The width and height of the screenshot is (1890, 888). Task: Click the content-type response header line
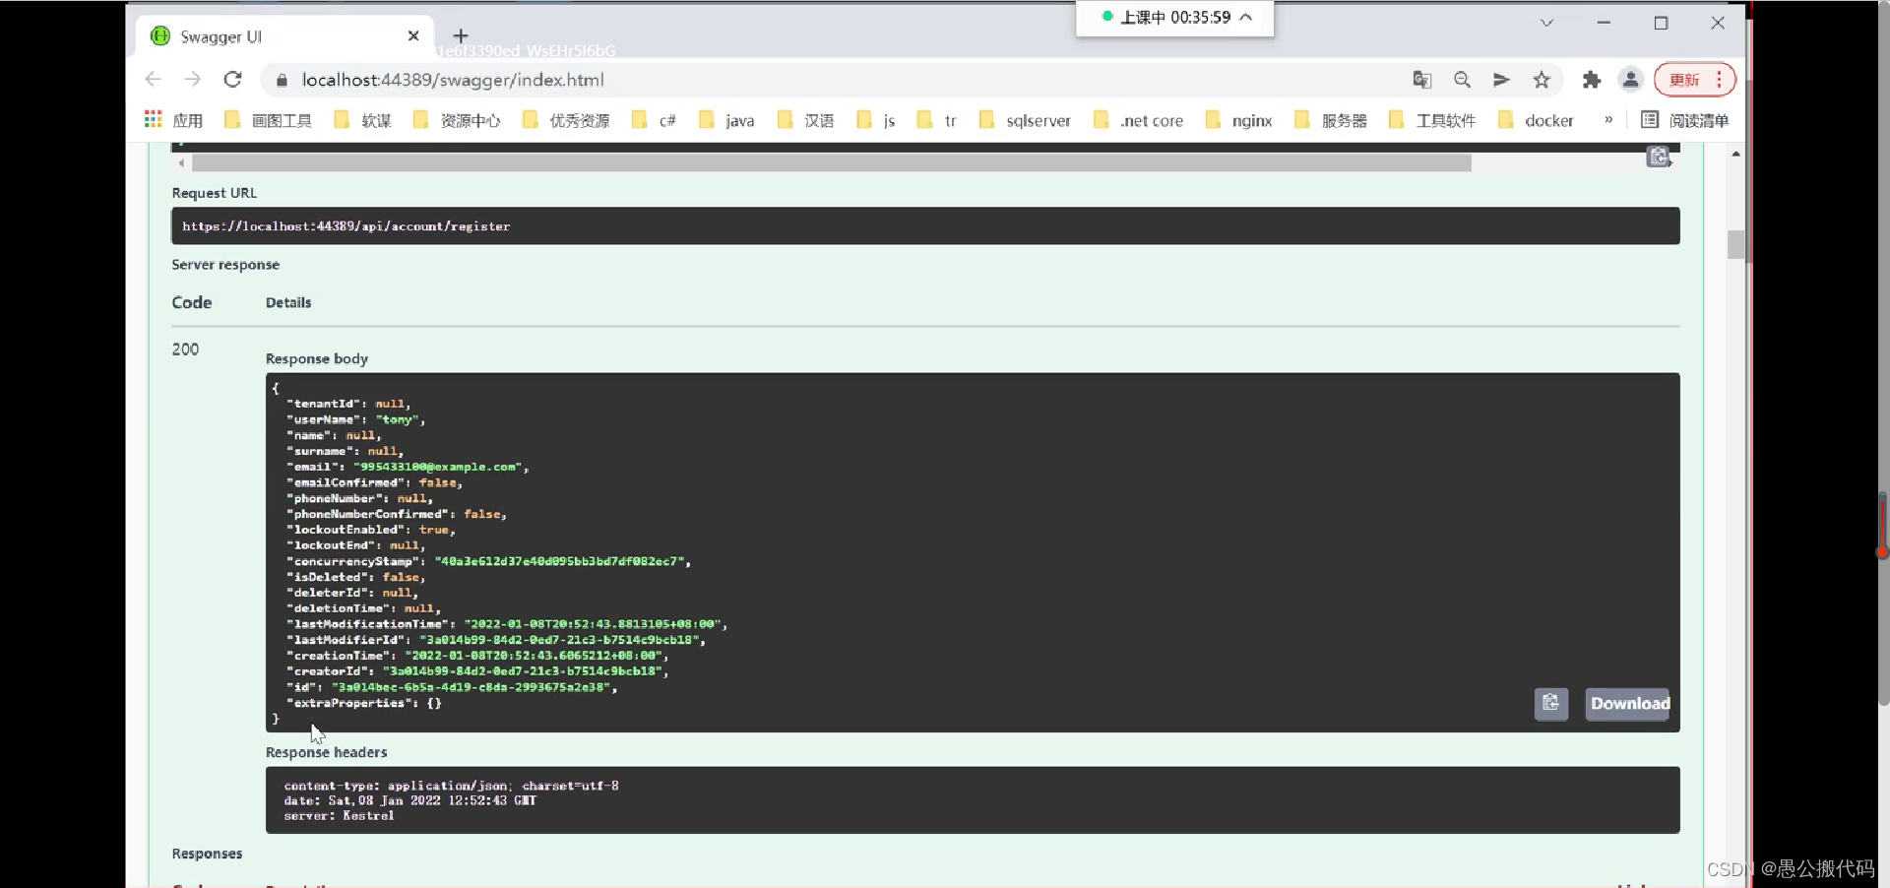(451, 786)
